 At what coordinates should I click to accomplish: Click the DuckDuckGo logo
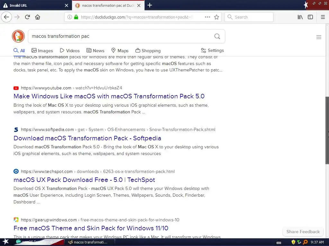pyautogui.click(x=18, y=36)
